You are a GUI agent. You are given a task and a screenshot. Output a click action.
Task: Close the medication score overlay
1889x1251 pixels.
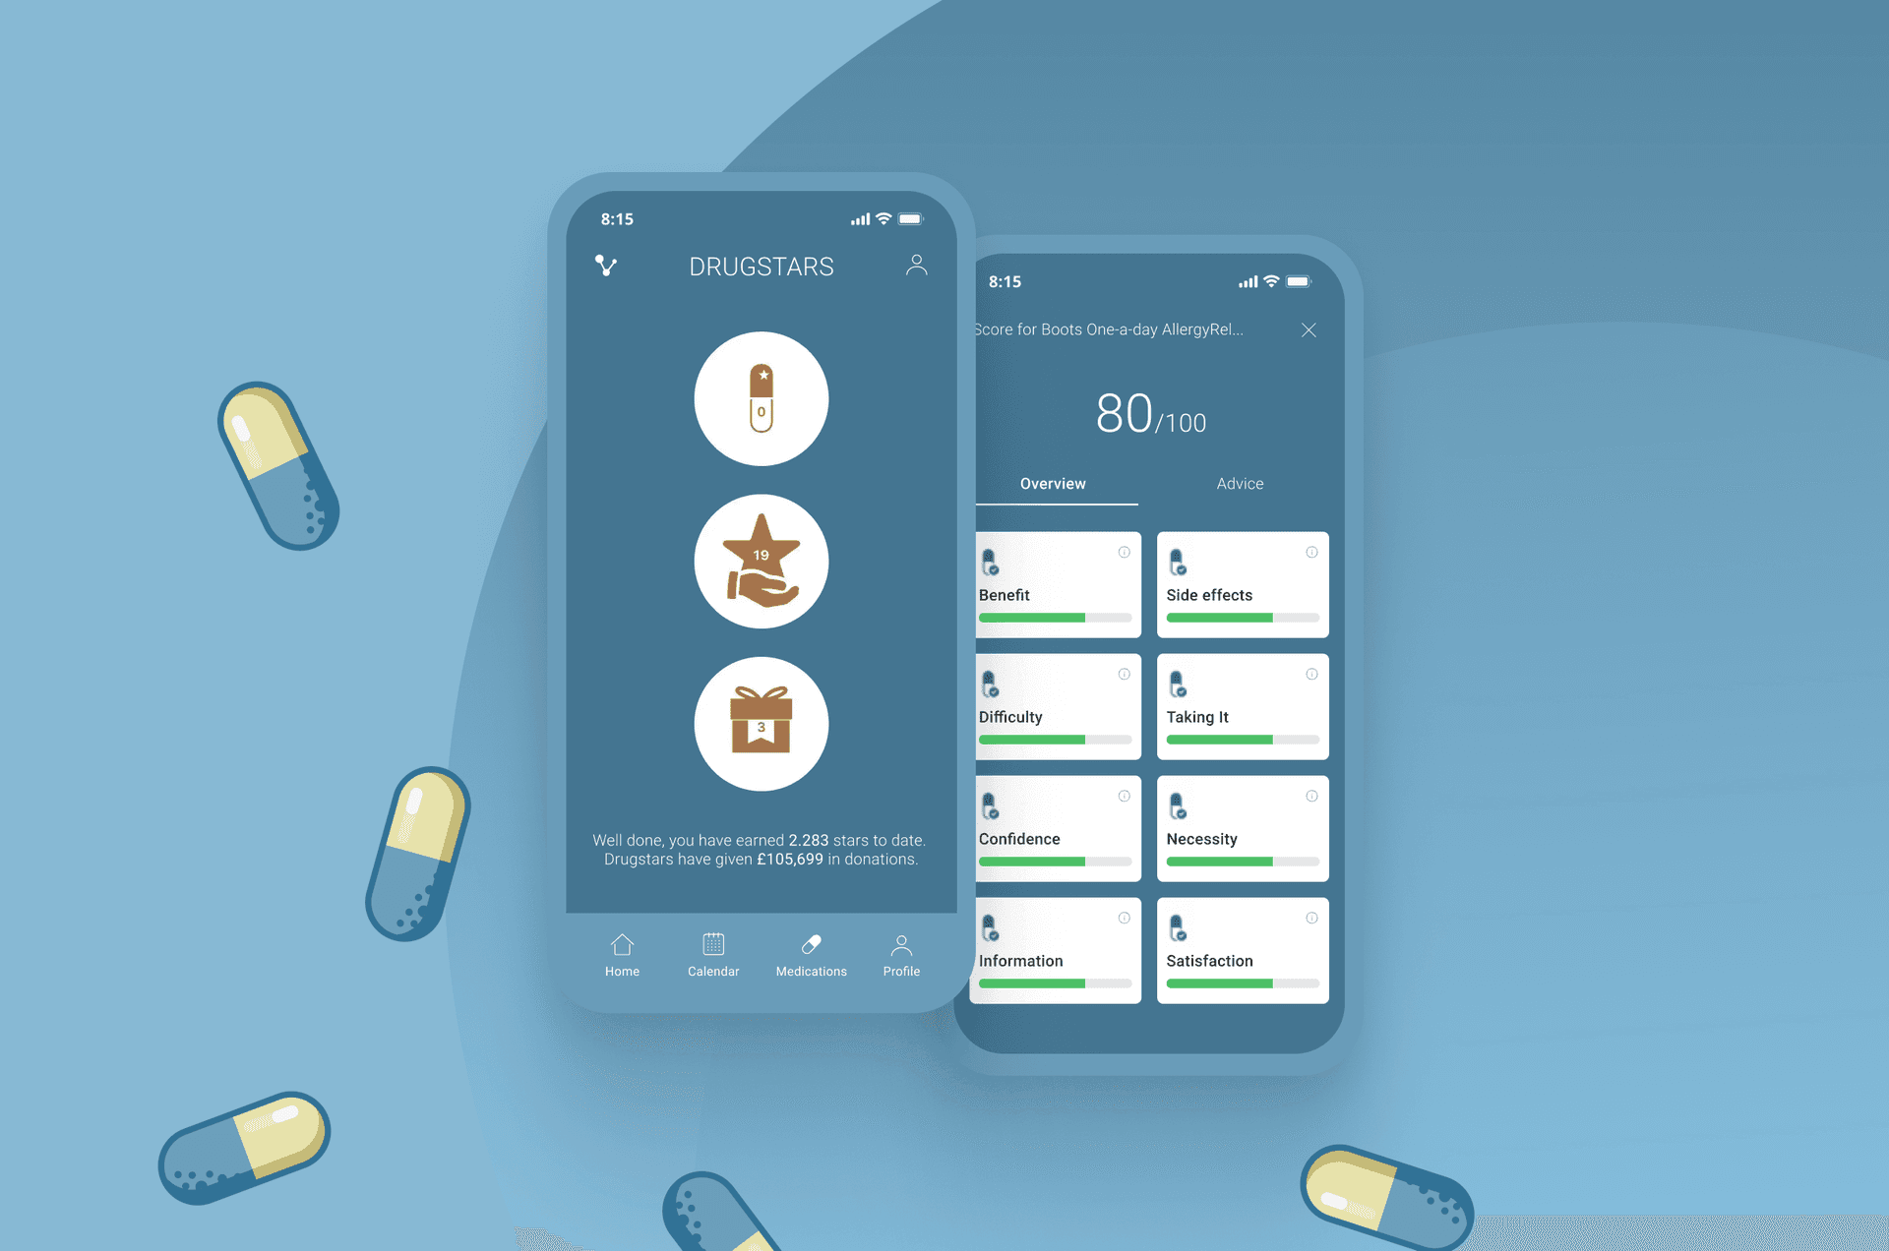1309,329
